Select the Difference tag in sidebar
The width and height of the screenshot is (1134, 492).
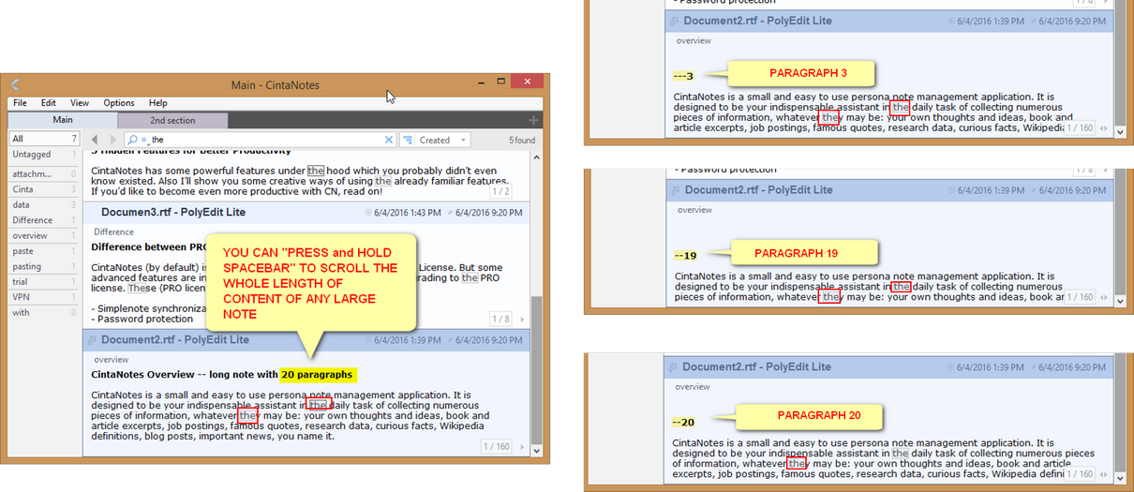pos(44,220)
